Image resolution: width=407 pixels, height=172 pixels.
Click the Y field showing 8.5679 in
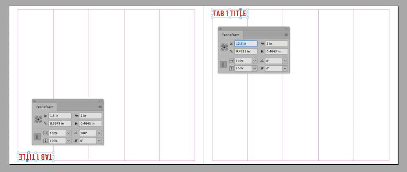[x=60, y=123]
